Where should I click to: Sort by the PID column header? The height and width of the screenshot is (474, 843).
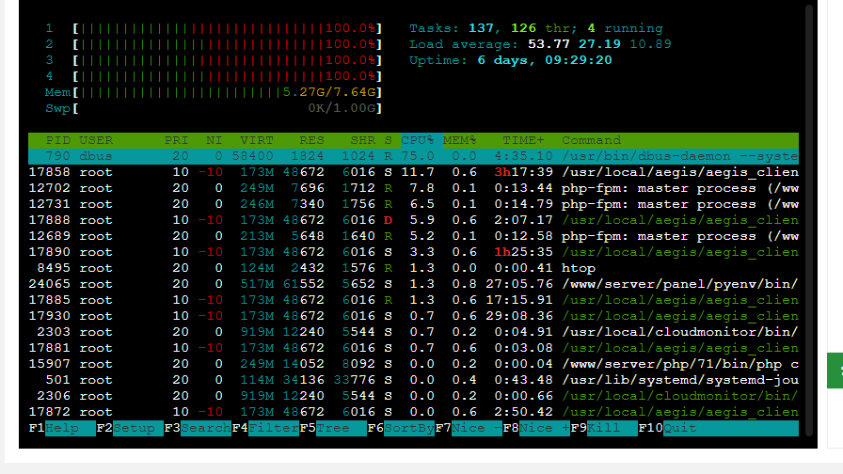[58, 140]
